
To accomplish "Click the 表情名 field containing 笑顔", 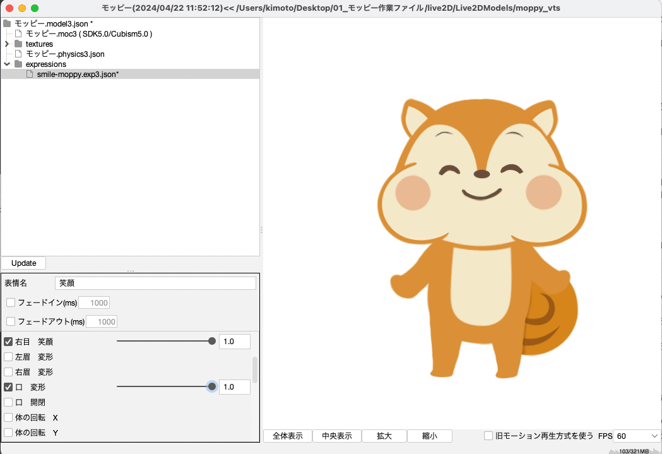I will pos(155,283).
